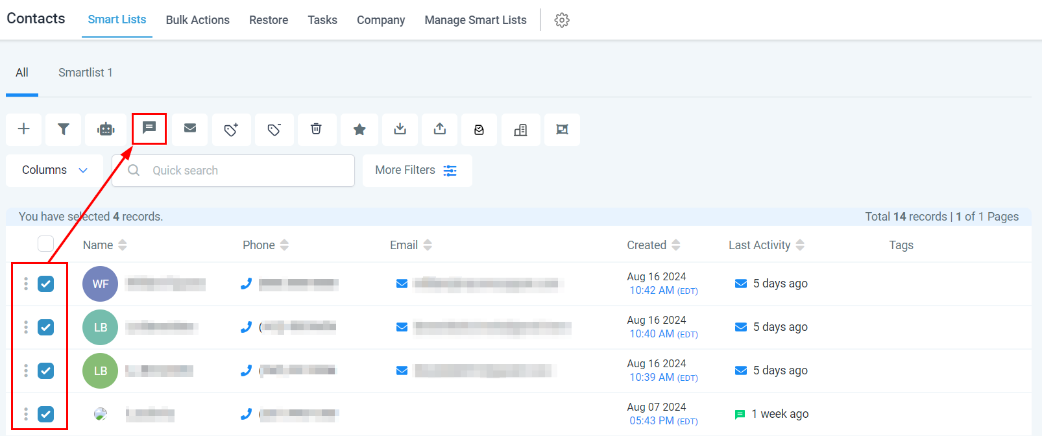Sort by Name column arrows
Viewport: 1042px width, 436px height.
[123, 245]
